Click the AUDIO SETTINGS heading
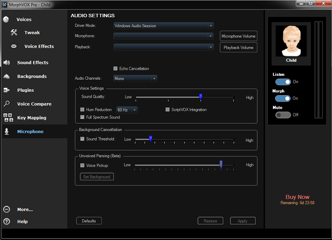This screenshot has height=240, width=332. (x=93, y=16)
